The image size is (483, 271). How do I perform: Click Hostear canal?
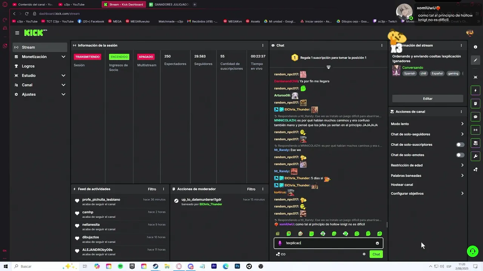pyautogui.click(x=402, y=185)
